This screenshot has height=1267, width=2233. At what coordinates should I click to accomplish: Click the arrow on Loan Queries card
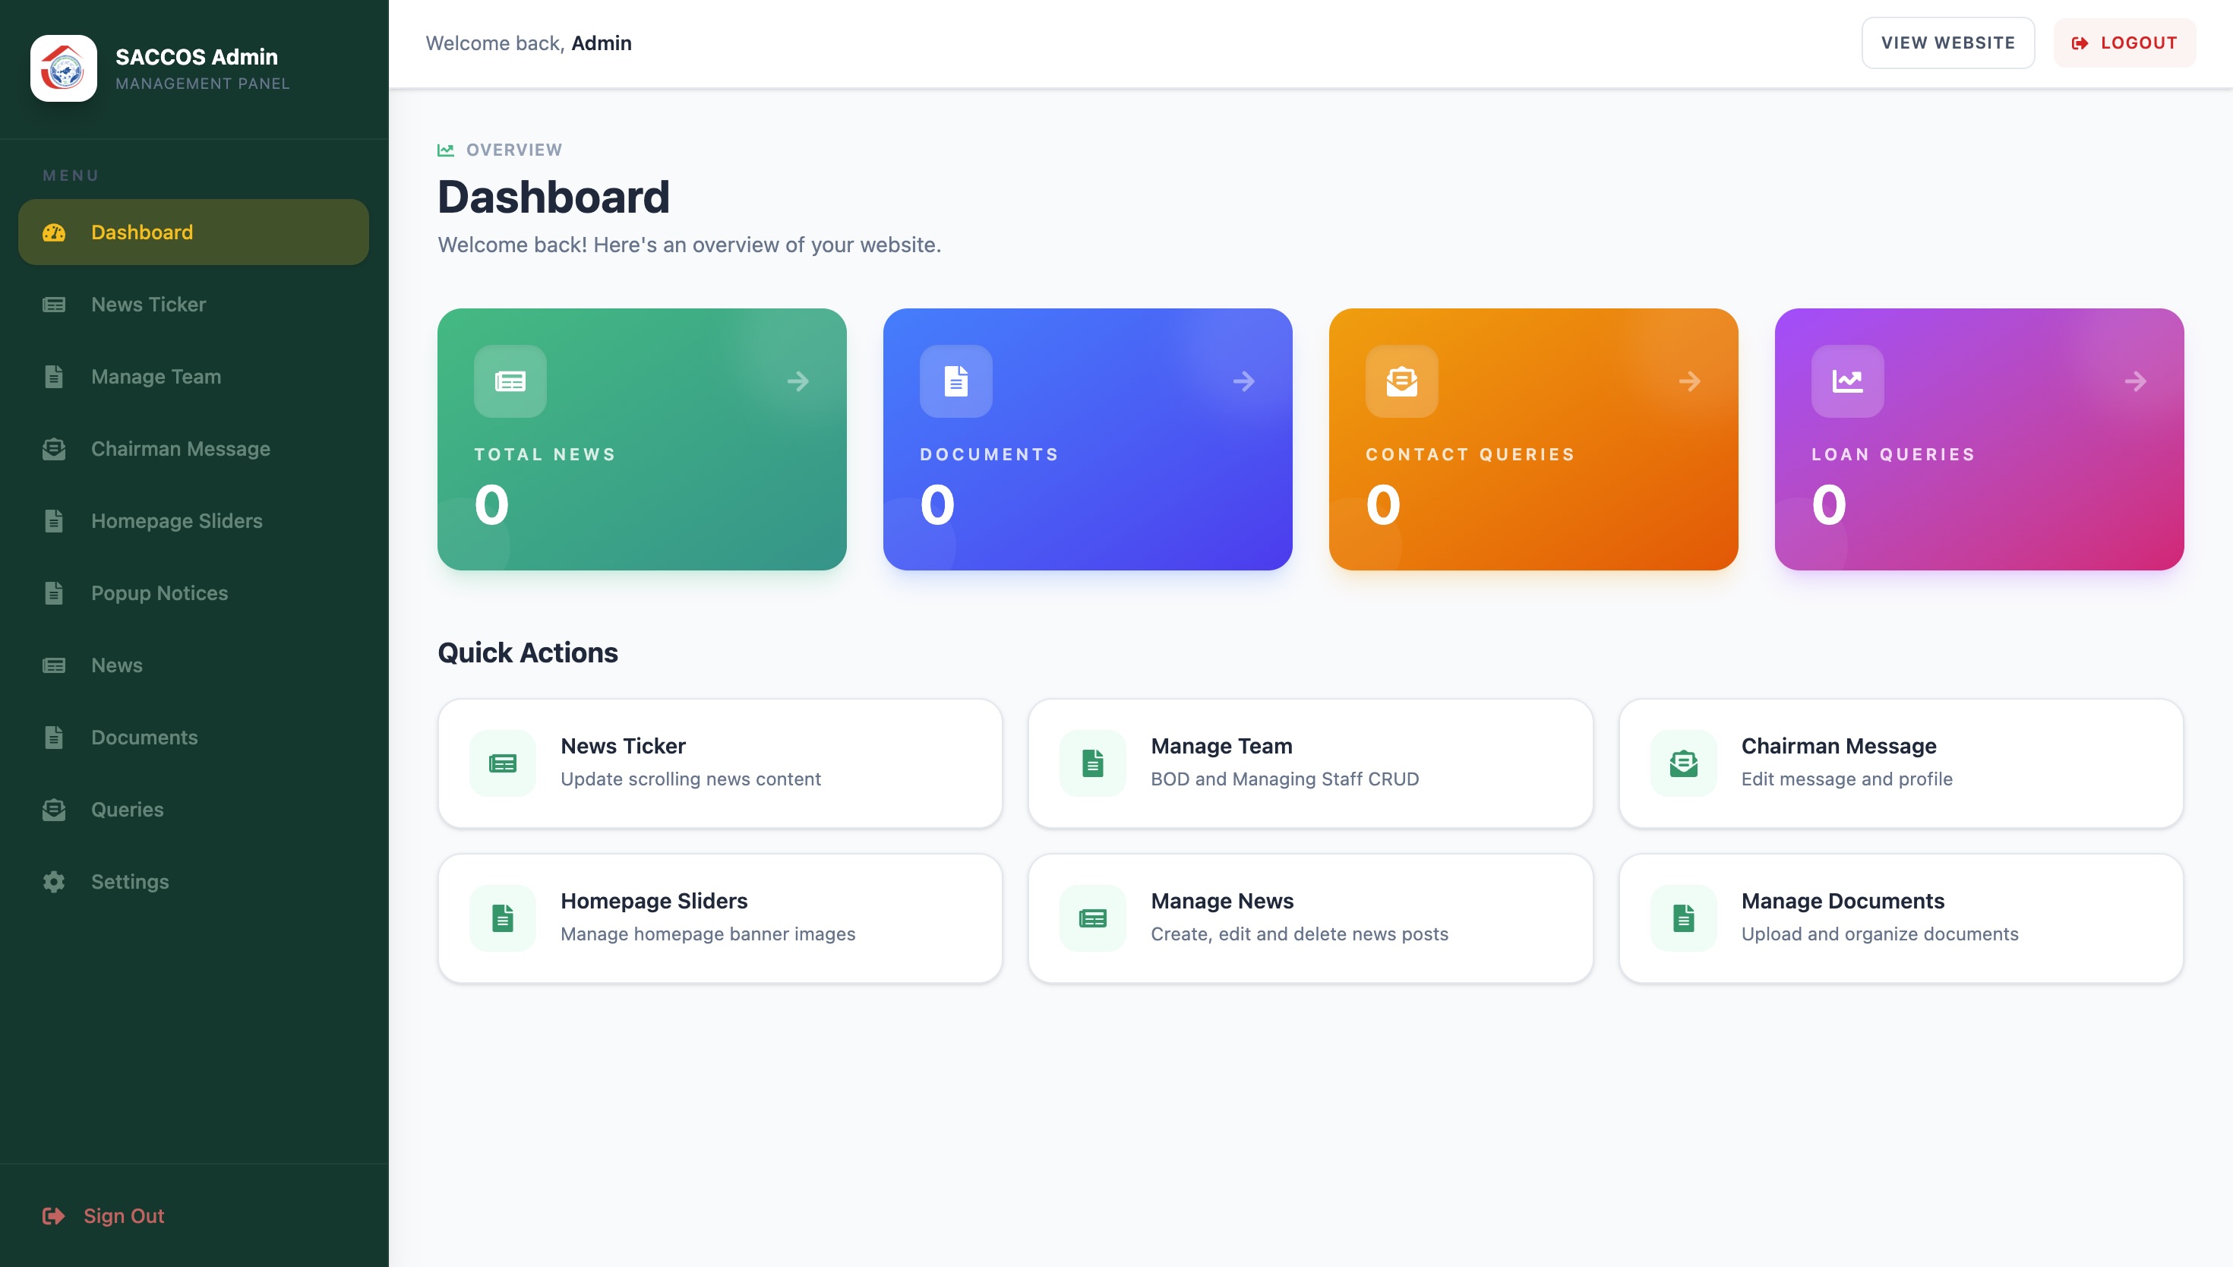click(2136, 381)
